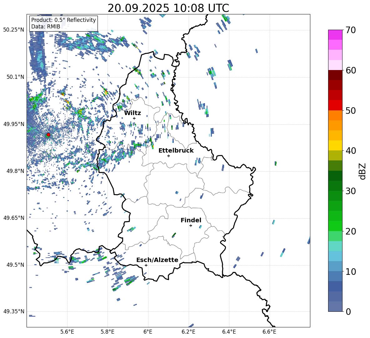Viewport: 370px width, 338px height.
Task: Click the 6.4°E longitude label
Action: click(x=229, y=332)
